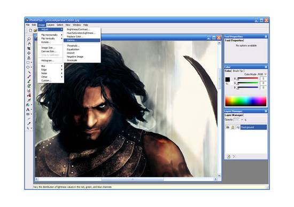
Task: Open Canvas Size dialog entry
Action: coord(51,51)
